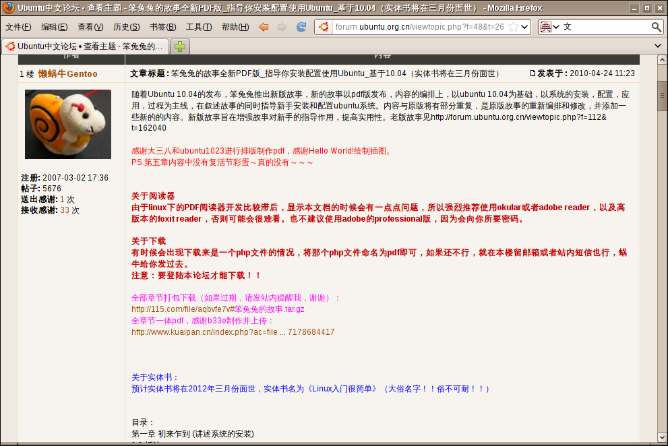Viewport: 668px width, 446px height.
Task: Expand the list all tabs dropdown
Action: pos(658,46)
